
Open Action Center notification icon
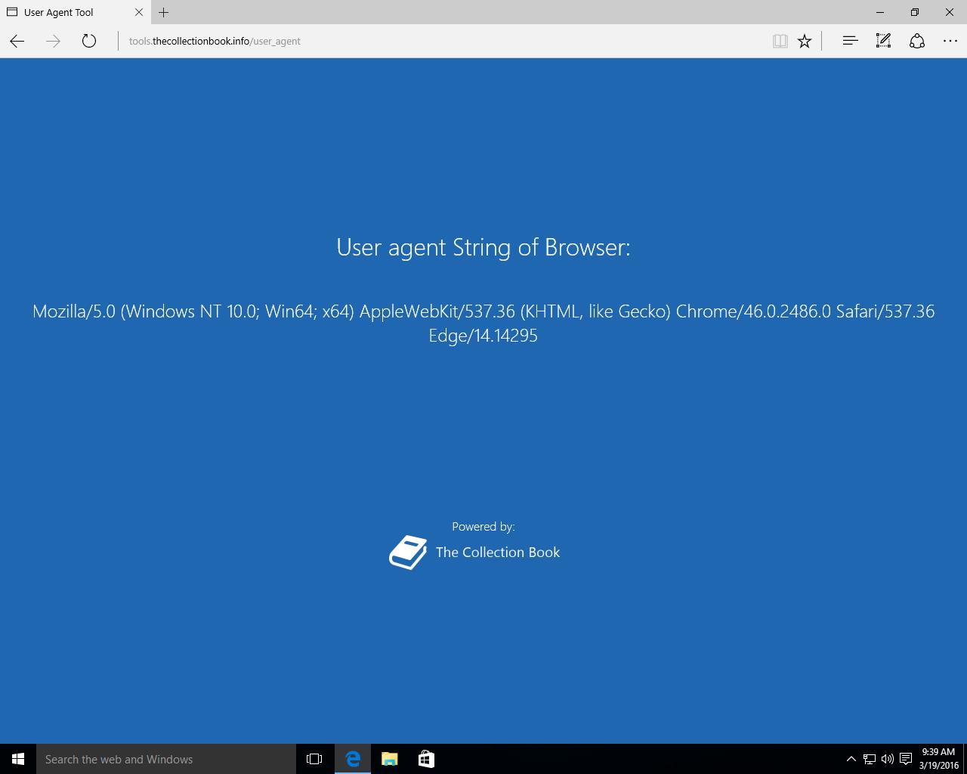pos(906,759)
